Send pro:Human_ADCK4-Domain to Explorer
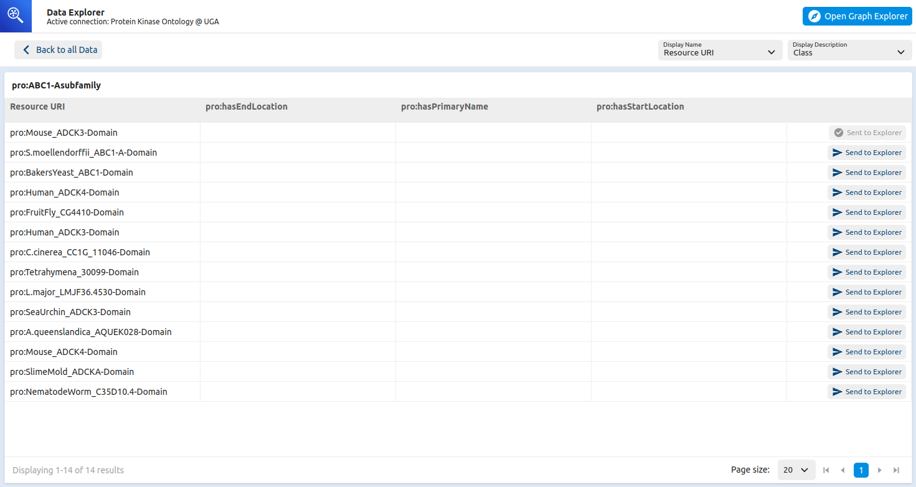 click(x=866, y=192)
